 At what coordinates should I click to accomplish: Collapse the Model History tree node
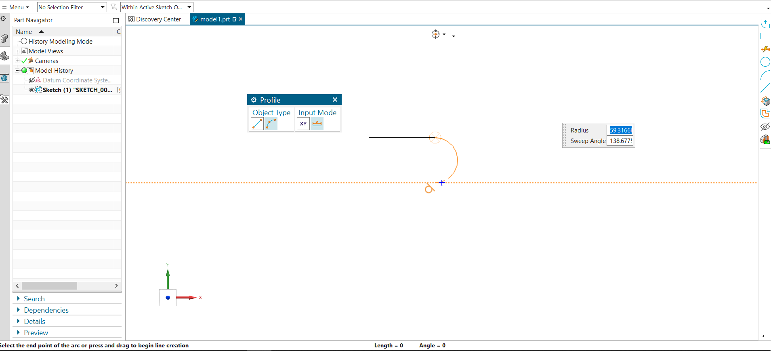(17, 71)
